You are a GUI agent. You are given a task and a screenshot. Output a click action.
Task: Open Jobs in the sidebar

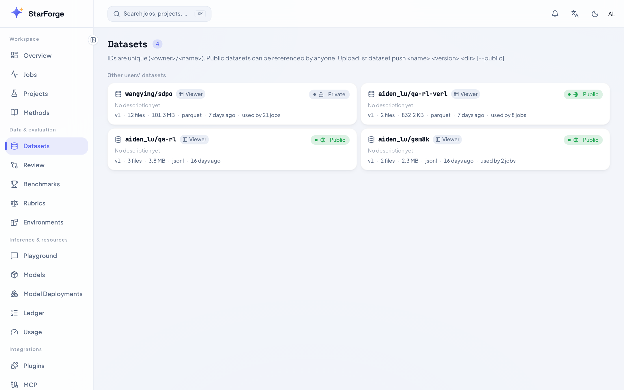[x=47, y=75]
